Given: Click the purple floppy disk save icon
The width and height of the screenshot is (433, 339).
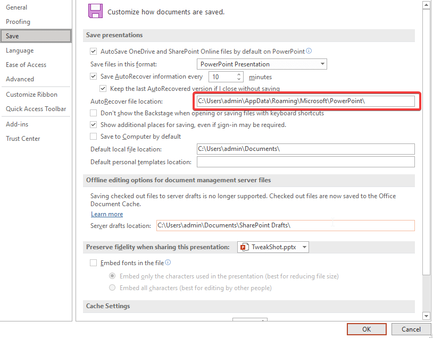Looking at the screenshot, I should click(95, 11).
